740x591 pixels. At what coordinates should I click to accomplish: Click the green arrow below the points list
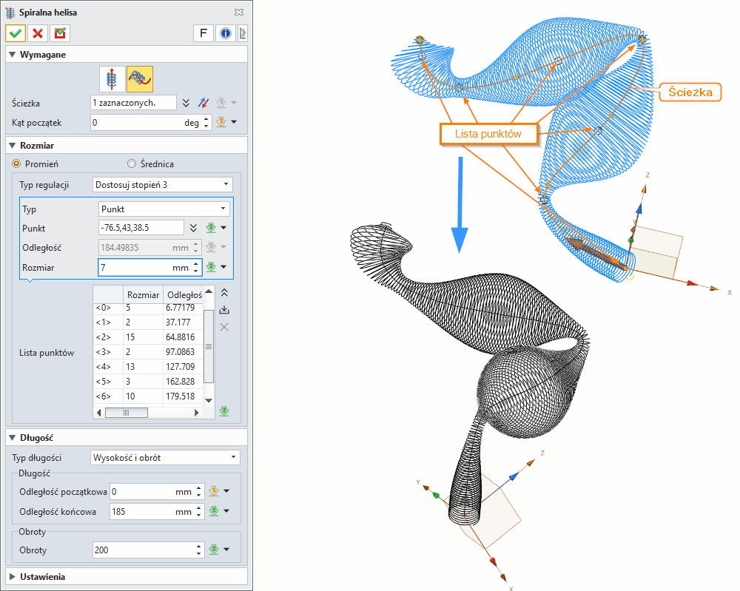(224, 411)
